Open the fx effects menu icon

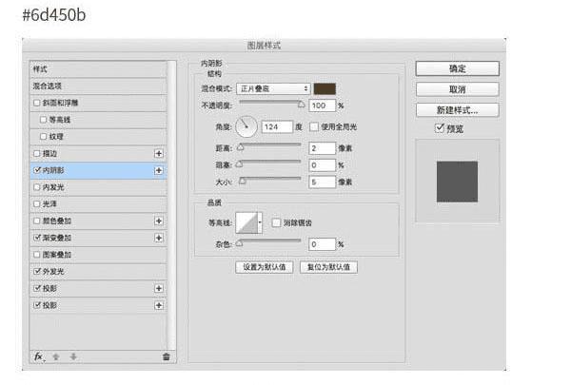pyautogui.click(x=39, y=356)
